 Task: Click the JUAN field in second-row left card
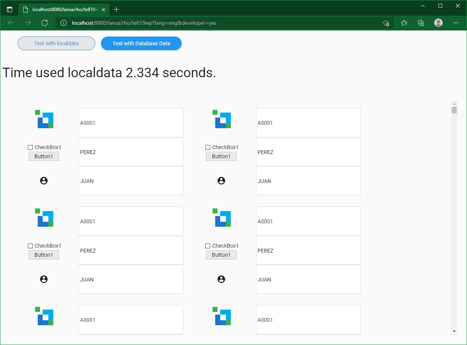click(131, 279)
